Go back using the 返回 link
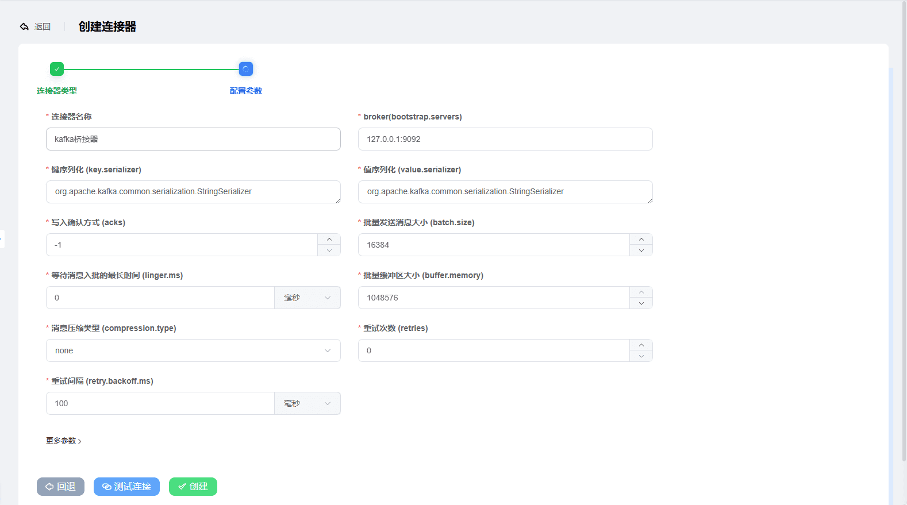Screen dimensions: 907x505 (43, 26)
